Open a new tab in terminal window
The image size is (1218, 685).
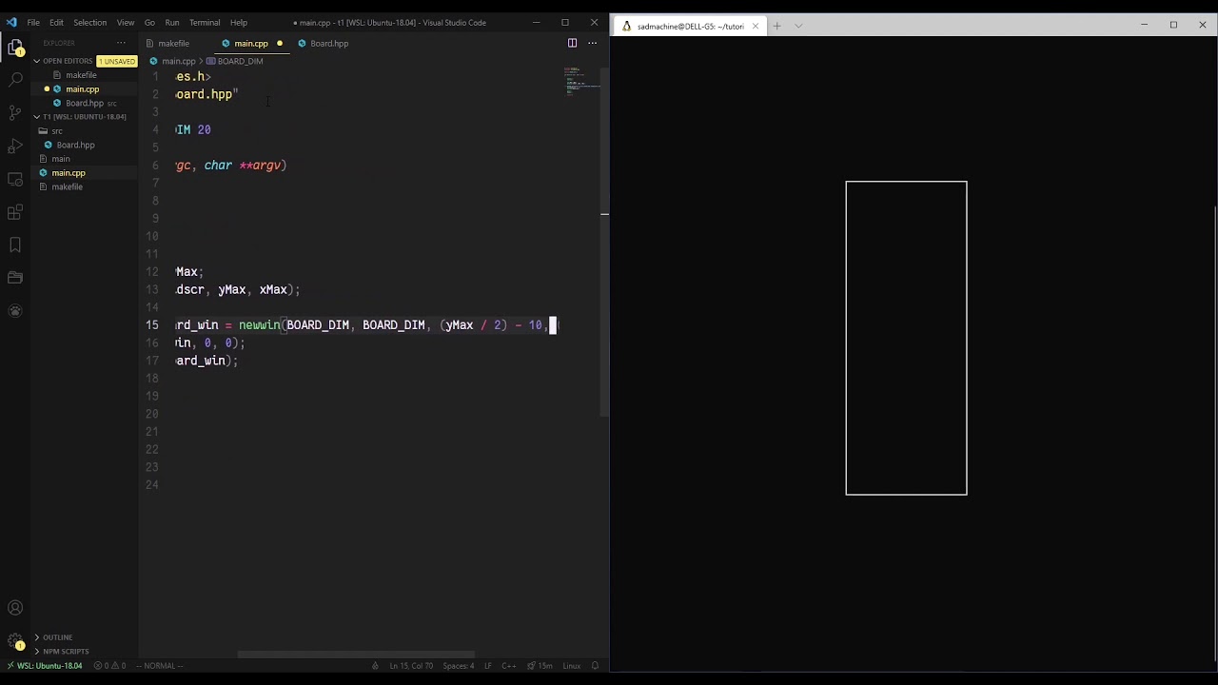coord(776,27)
